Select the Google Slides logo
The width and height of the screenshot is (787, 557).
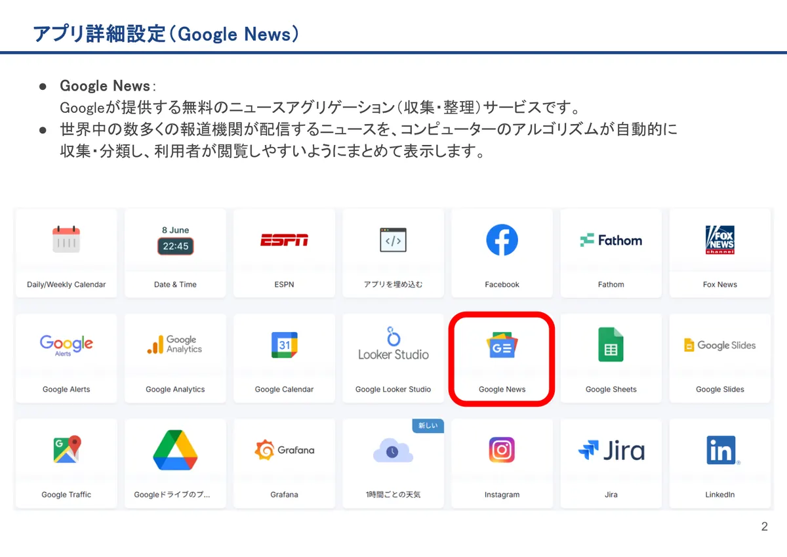720,345
